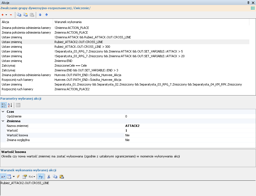Click the 'Zmiana względna' property label
The image size is (256, 196).
tap(18, 140)
